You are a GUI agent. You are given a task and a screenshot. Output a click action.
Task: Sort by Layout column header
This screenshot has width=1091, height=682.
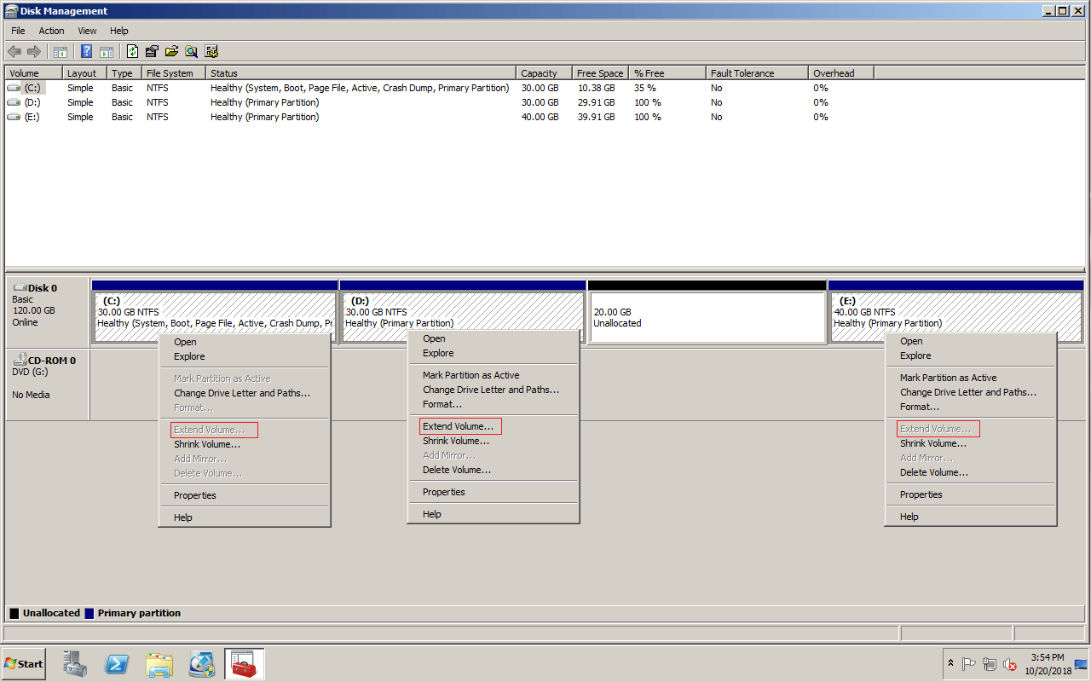pyautogui.click(x=84, y=73)
